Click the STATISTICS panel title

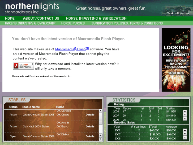point(124,100)
